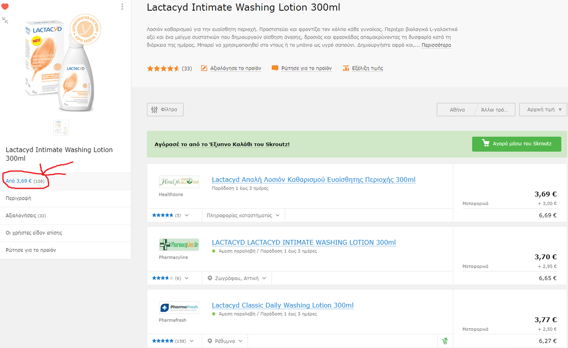Click the Healthzone price 3,69 €
The image size is (568, 348).
(545, 194)
